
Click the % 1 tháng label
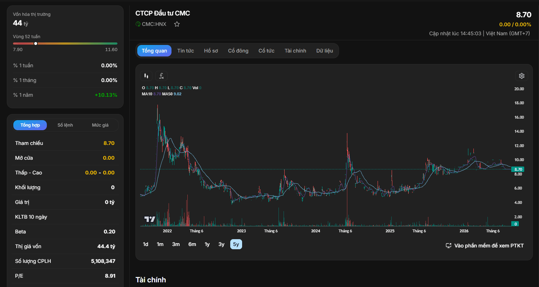(24, 80)
